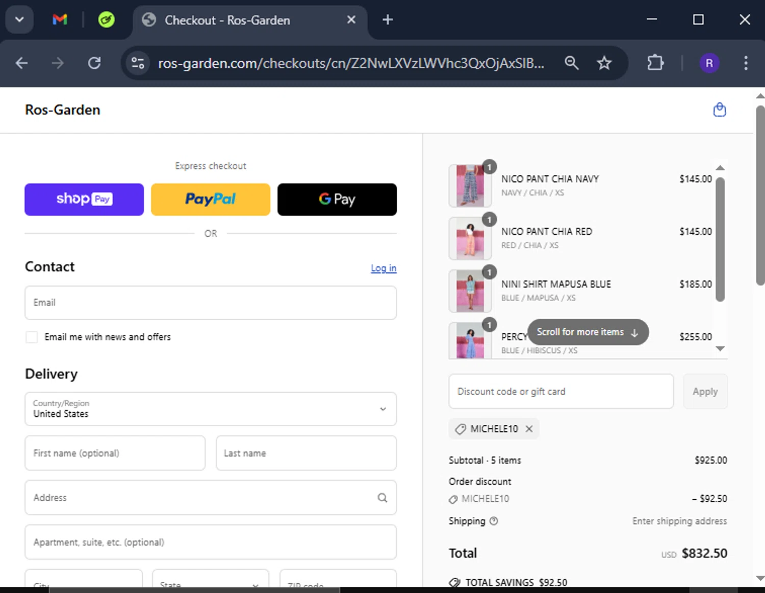The height and width of the screenshot is (593, 765).
Task: Click the Subtotal · 5 items text
Action: [x=485, y=460]
